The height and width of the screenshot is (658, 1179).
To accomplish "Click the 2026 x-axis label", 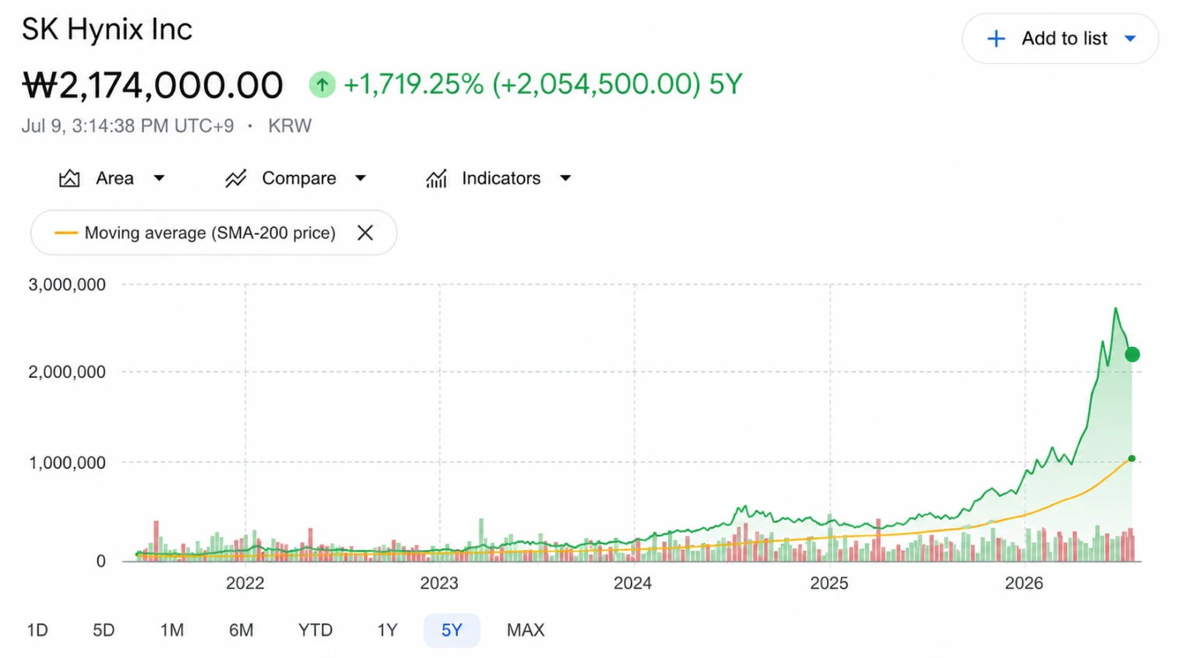I will 1024,583.
